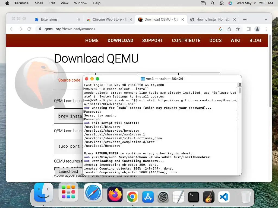Open Chrome three-dot menu
This screenshot has height=208, width=278.
click(266, 29)
